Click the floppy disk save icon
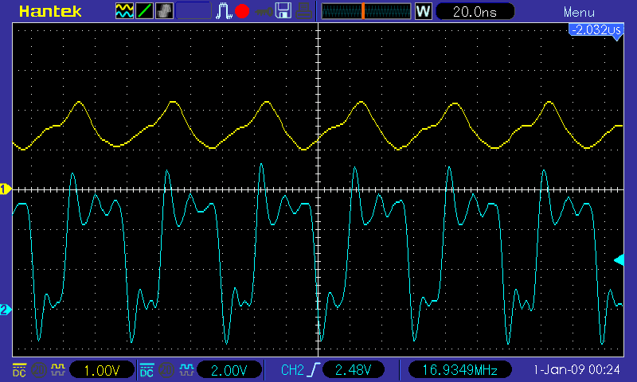The height and width of the screenshot is (382, 637). tap(283, 11)
